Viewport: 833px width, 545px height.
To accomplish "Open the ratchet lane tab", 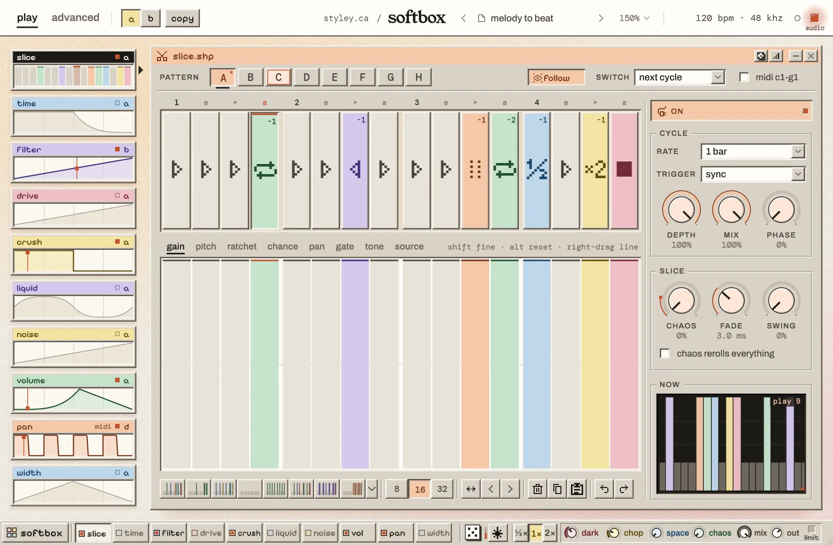I will tap(242, 246).
